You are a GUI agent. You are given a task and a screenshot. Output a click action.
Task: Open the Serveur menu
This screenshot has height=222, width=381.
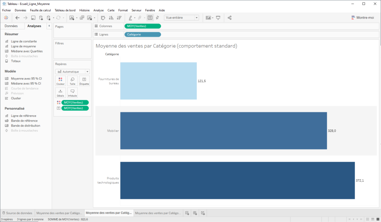136,10
